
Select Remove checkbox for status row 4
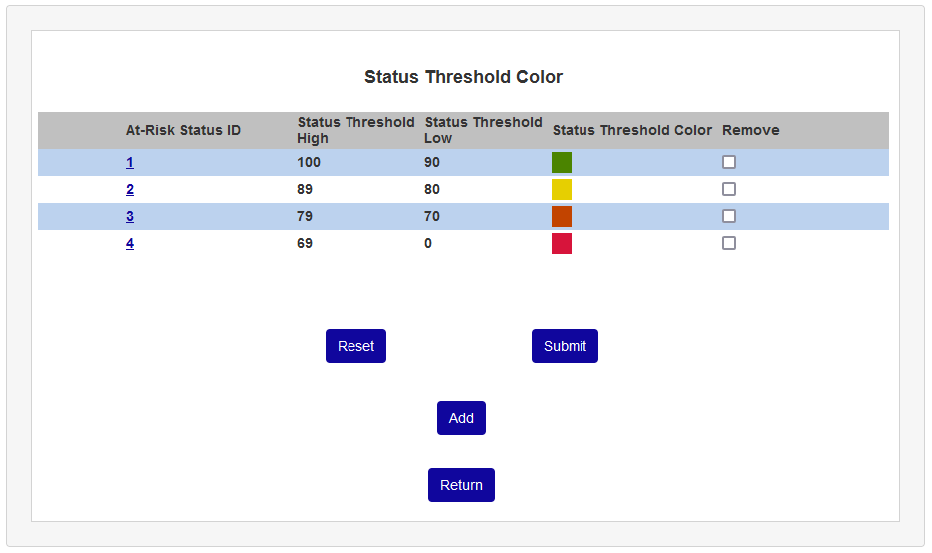[x=729, y=243]
